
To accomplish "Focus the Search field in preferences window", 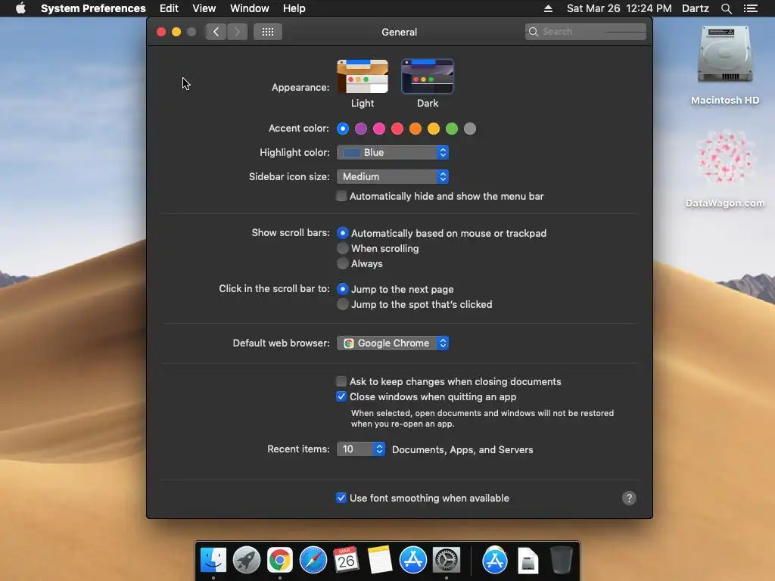I will (x=586, y=32).
